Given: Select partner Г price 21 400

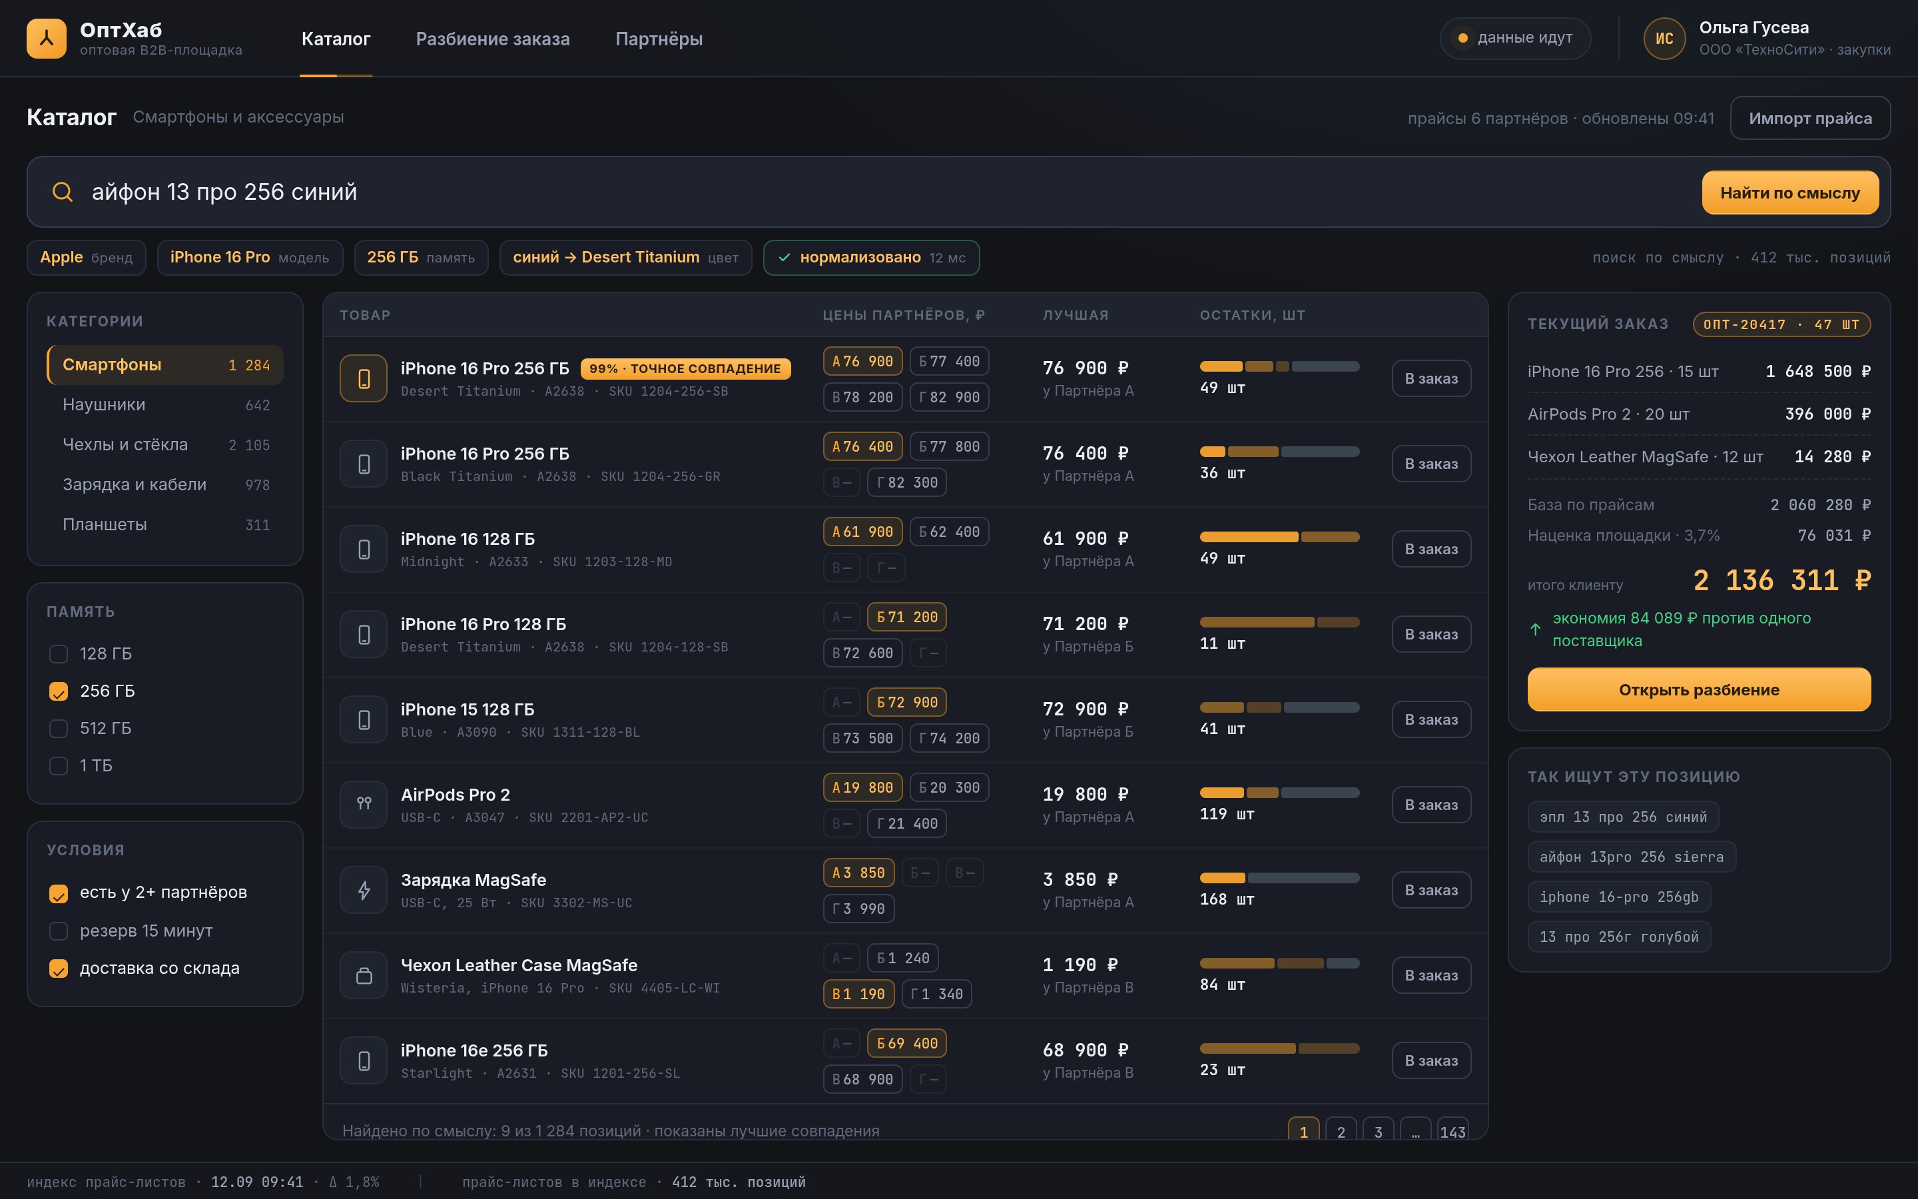Looking at the screenshot, I should tap(906, 824).
